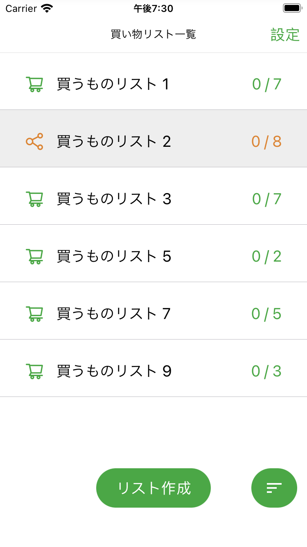The image size is (307, 547).
Task: Open 設定 in the top bar
Action: coord(285,35)
